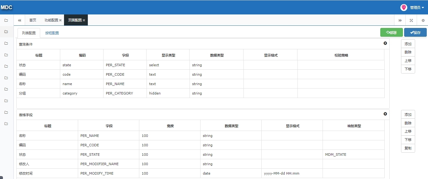Select the 分组 cell
The image size is (428, 179).
pyautogui.click(x=38, y=93)
